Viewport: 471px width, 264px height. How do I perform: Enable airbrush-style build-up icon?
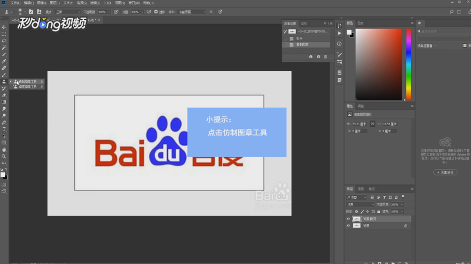(x=149, y=12)
